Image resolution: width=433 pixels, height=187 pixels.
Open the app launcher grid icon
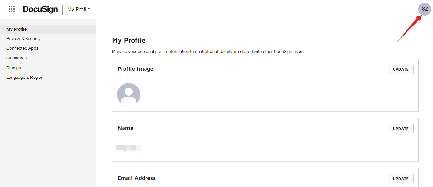[12, 9]
